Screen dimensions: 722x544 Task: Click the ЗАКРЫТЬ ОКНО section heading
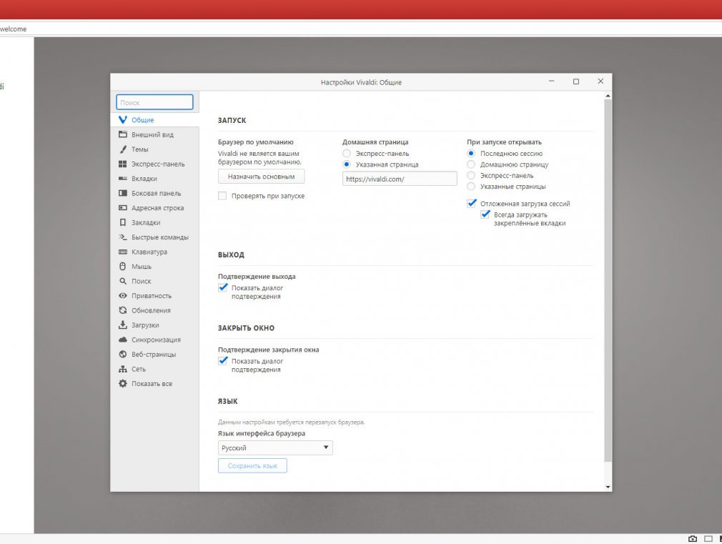[x=247, y=328]
